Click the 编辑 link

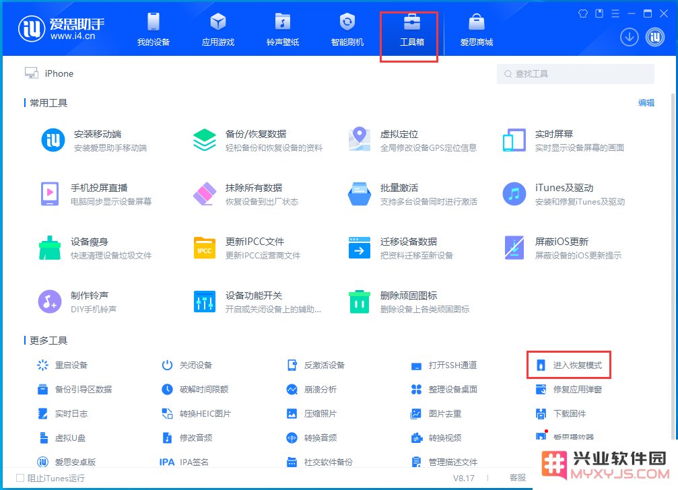(646, 103)
